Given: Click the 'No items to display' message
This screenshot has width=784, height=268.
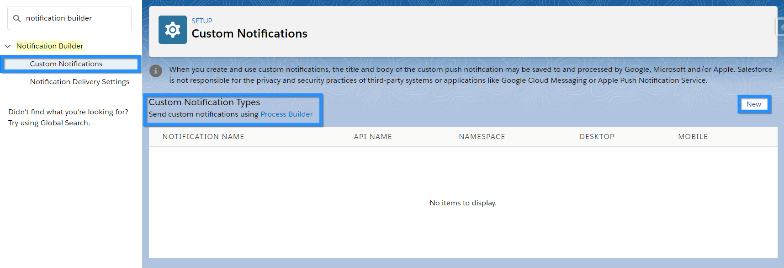Looking at the screenshot, I should pos(463,203).
